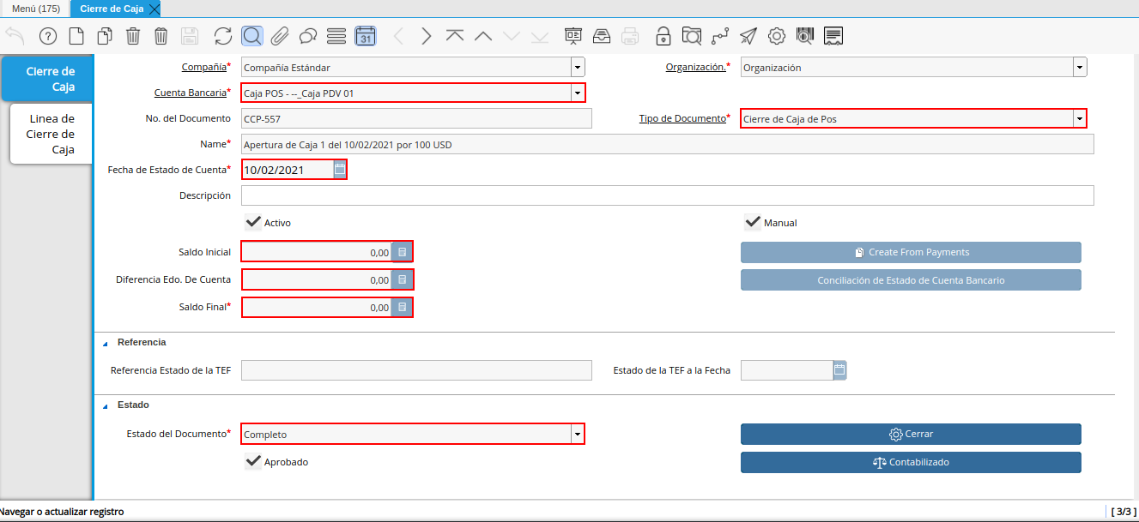This screenshot has width=1139, height=522.
Task: Go to previous record up chevron
Action: [x=483, y=36]
